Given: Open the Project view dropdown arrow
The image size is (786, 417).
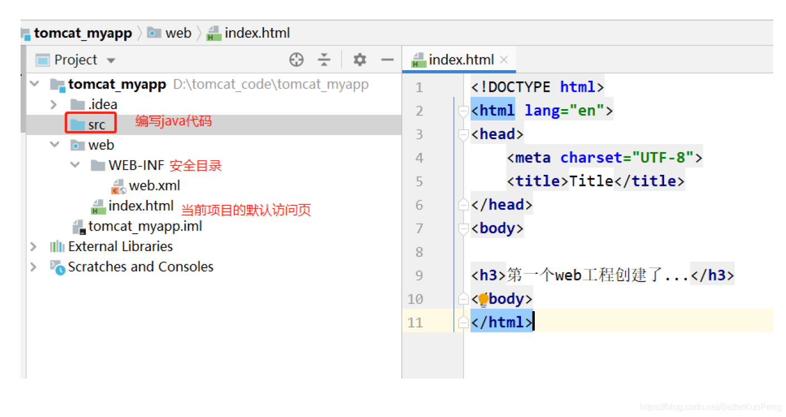Looking at the screenshot, I should point(111,60).
